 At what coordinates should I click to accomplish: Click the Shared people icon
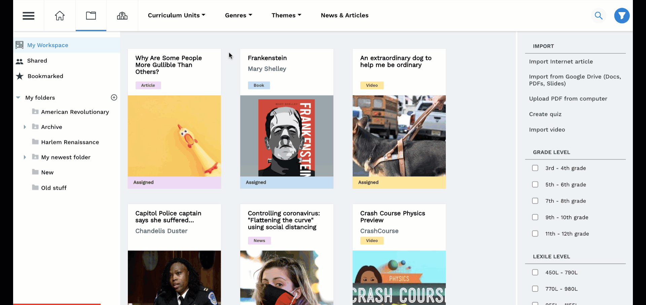click(20, 61)
